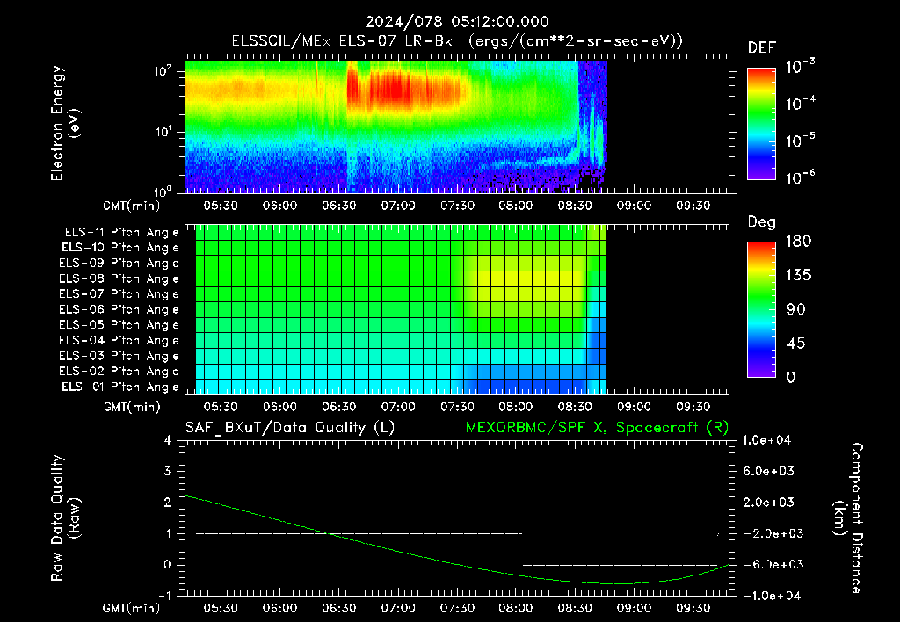Click the ELS-09 Pitch Angle row label

[x=120, y=264]
